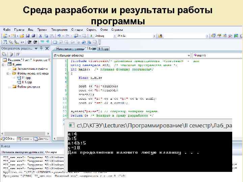This screenshot has width=243, height=182.
Task: Open the Вид menu
Action: (31, 30)
